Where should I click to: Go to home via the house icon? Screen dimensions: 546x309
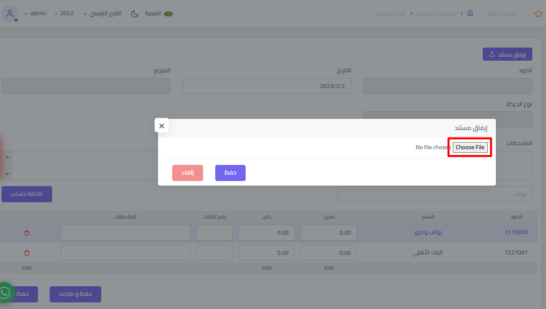[x=471, y=13]
